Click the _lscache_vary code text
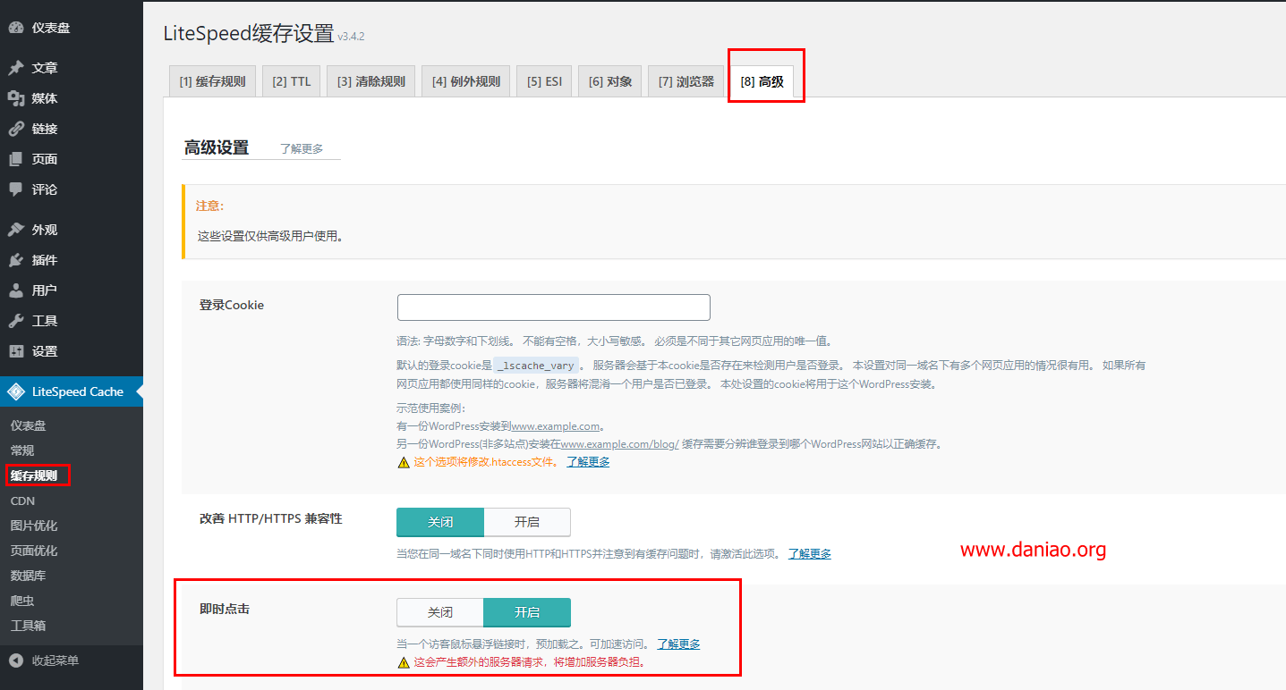1286x690 pixels. tap(537, 366)
